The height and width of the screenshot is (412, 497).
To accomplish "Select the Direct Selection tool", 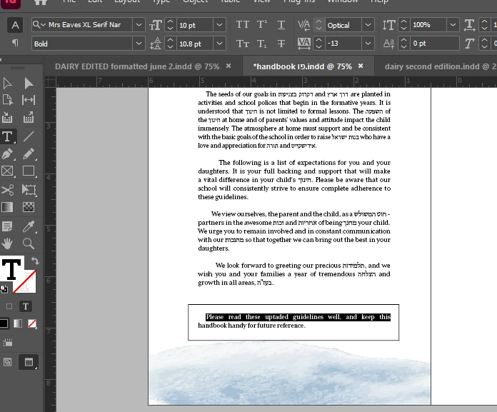I will point(29,84).
